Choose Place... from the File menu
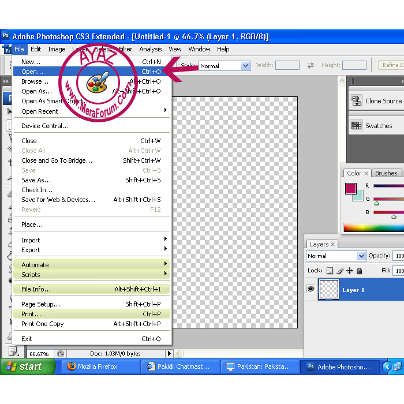404x404 pixels. pos(92,225)
